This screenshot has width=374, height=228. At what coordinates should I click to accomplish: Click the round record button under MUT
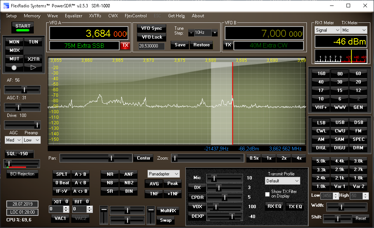pos(14,68)
